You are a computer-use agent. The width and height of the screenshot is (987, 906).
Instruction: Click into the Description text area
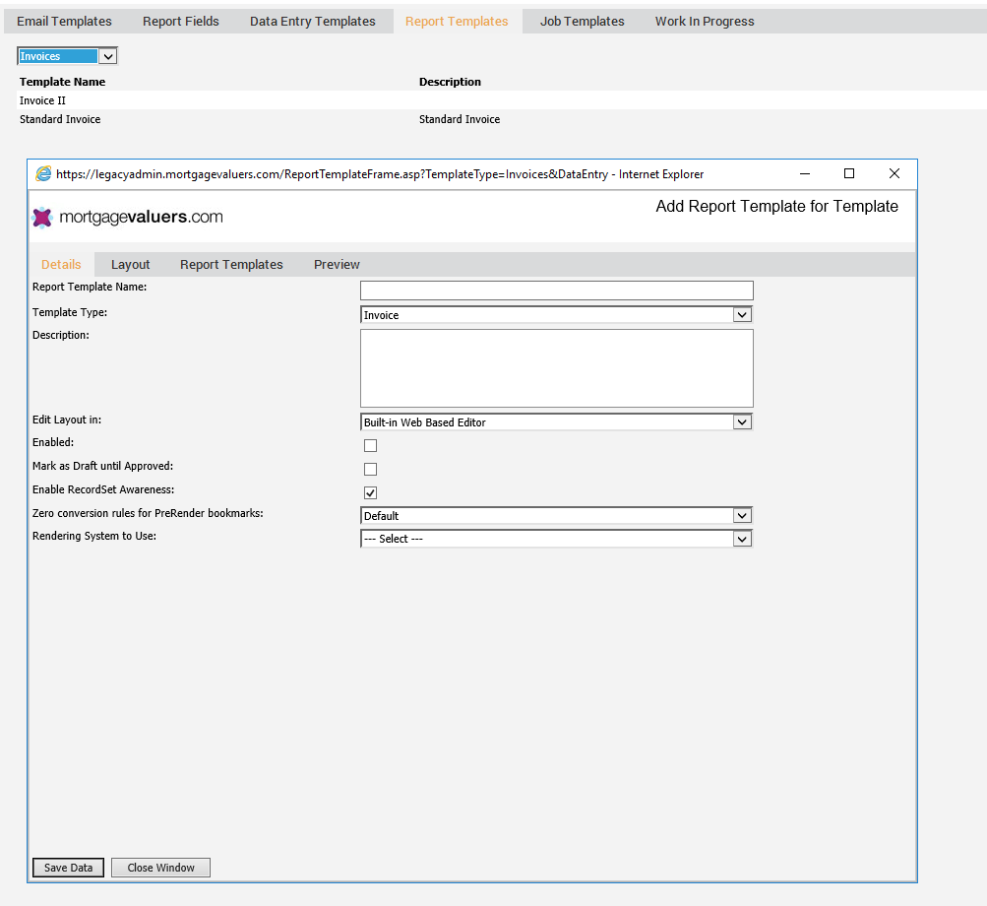tap(556, 368)
